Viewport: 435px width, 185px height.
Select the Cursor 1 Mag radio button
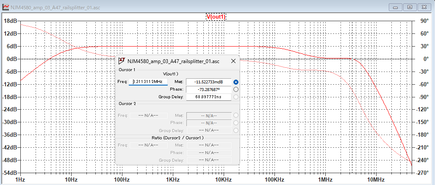click(236, 82)
